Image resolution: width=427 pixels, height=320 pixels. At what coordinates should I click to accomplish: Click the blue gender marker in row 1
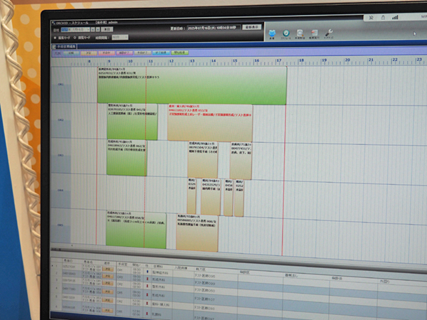pyautogui.click(x=147, y=272)
